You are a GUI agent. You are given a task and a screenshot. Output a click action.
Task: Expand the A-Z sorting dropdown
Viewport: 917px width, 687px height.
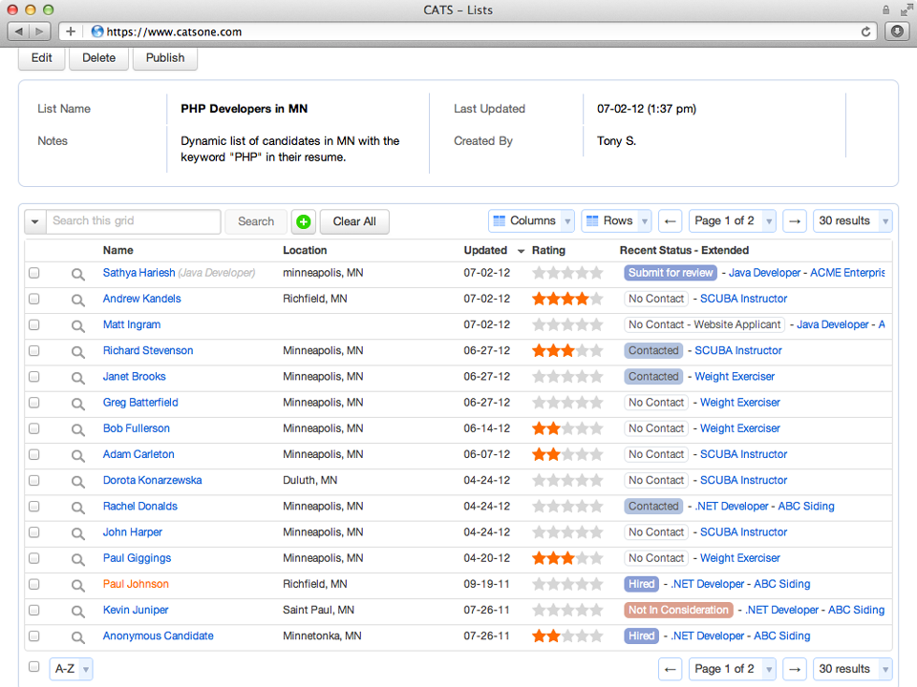click(71, 669)
